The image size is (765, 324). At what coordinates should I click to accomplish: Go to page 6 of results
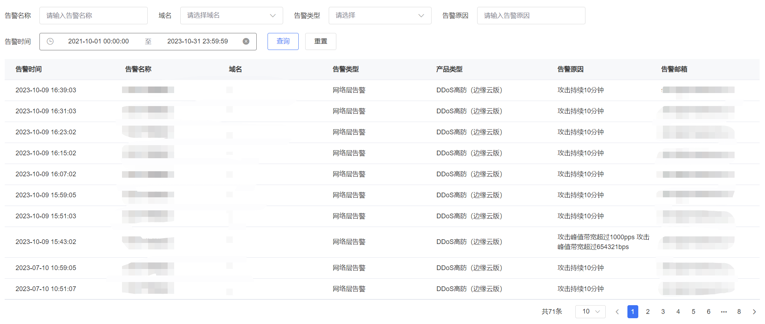point(709,312)
